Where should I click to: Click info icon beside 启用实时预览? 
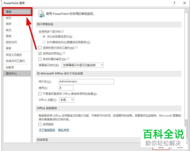[x=64, y=53]
